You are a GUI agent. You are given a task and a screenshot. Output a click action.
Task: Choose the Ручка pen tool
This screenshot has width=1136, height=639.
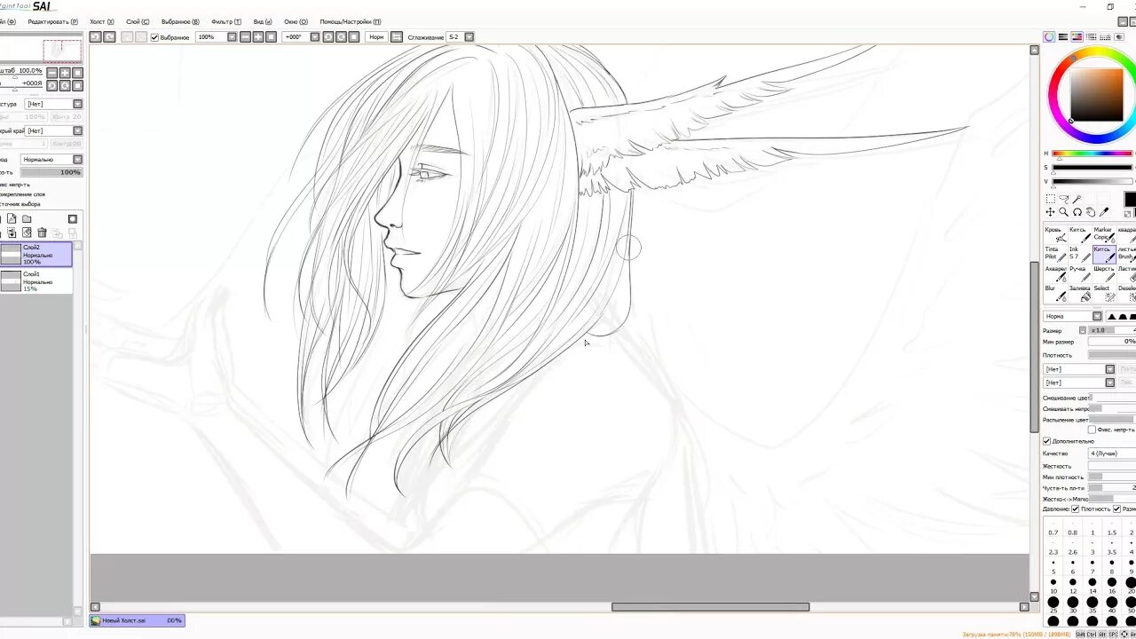tap(1079, 274)
